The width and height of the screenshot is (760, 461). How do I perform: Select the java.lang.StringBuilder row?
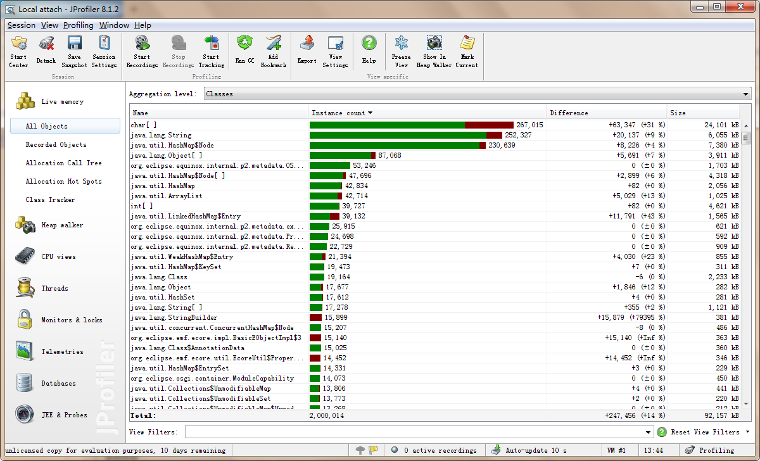click(435, 318)
